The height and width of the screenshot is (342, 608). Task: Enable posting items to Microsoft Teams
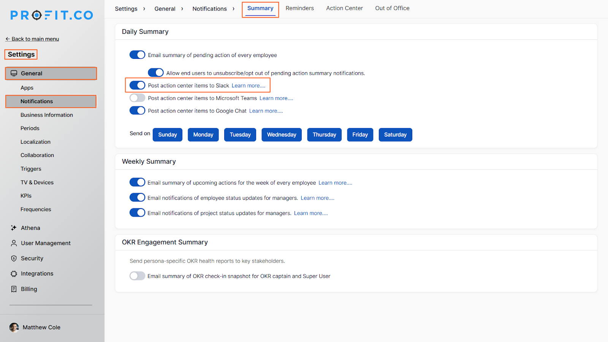(x=137, y=98)
